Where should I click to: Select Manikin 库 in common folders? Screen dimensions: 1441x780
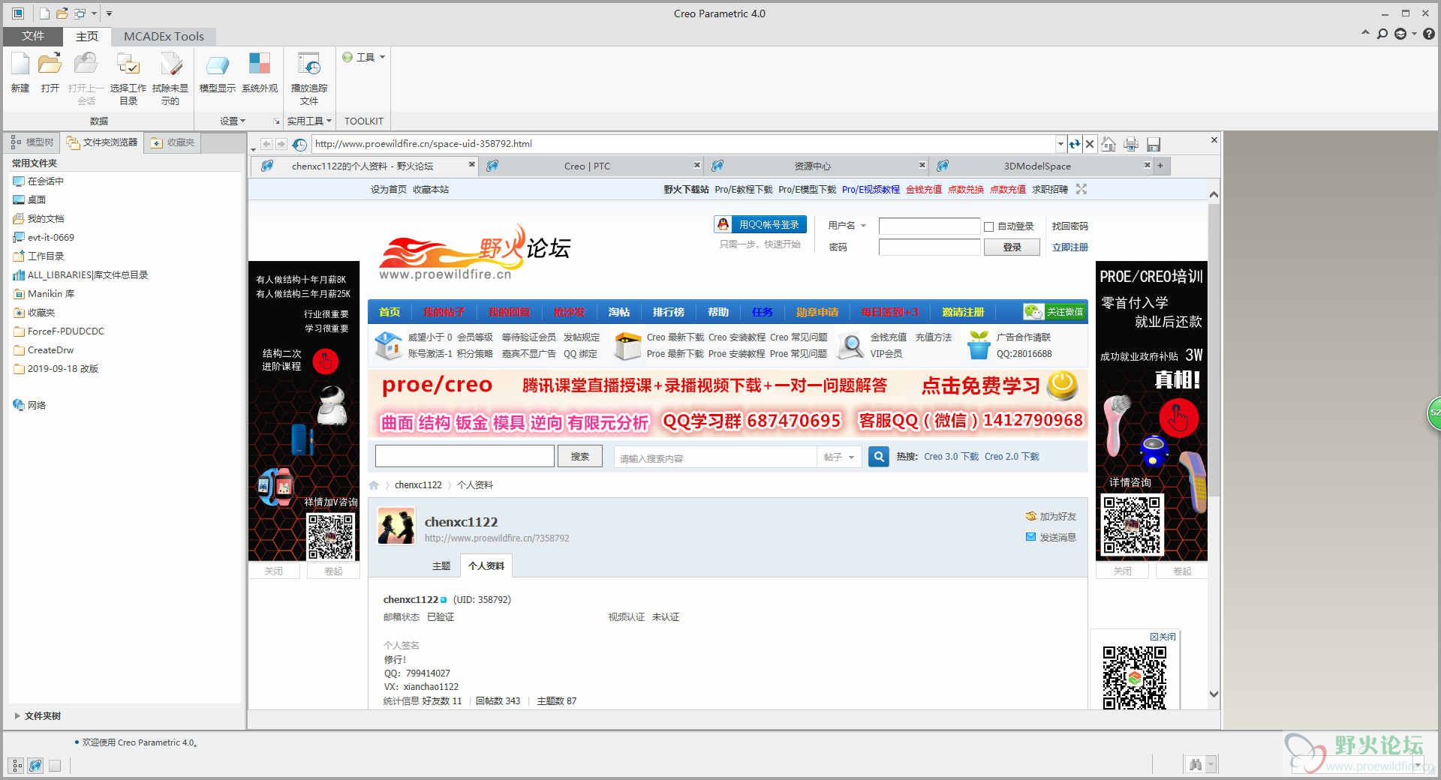(44, 294)
